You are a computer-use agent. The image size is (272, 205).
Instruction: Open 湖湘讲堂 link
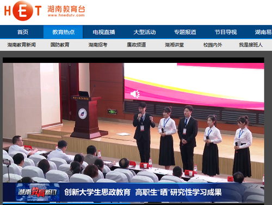[x=175, y=45]
